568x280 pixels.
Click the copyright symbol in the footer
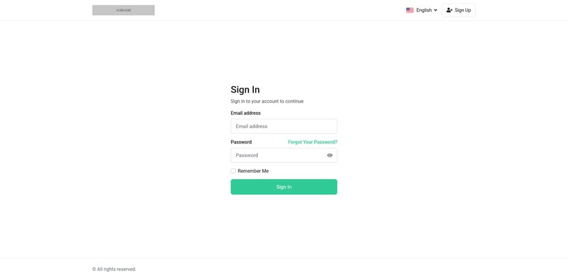point(94,269)
